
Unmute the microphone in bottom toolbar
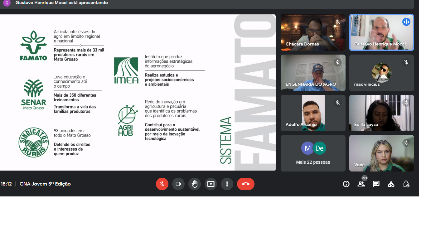[x=162, y=184]
